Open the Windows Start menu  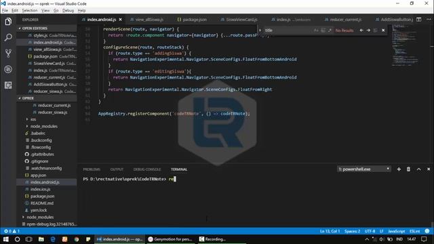[x=6, y=239]
